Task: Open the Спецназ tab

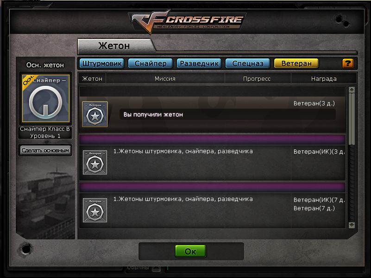Action: click(248, 63)
